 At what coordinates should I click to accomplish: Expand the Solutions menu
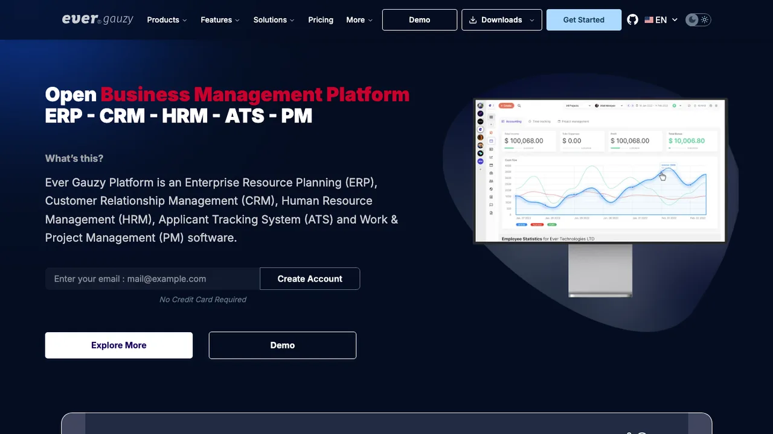coord(274,20)
